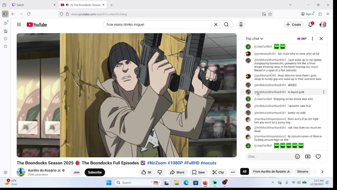This screenshot has height=190, width=337.
Task: Sign in to the browser account
Action: 307,14
